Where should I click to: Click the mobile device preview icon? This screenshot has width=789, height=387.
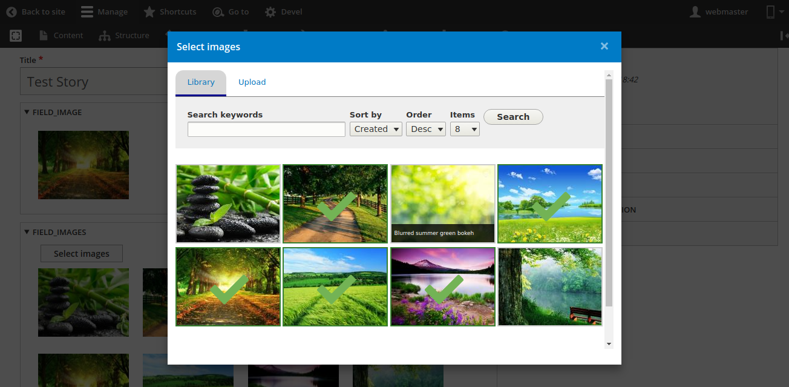770,12
